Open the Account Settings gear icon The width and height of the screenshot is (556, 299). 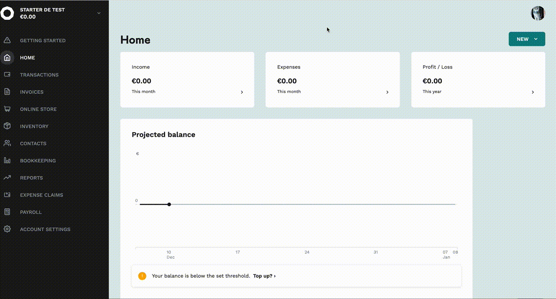pos(7,229)
